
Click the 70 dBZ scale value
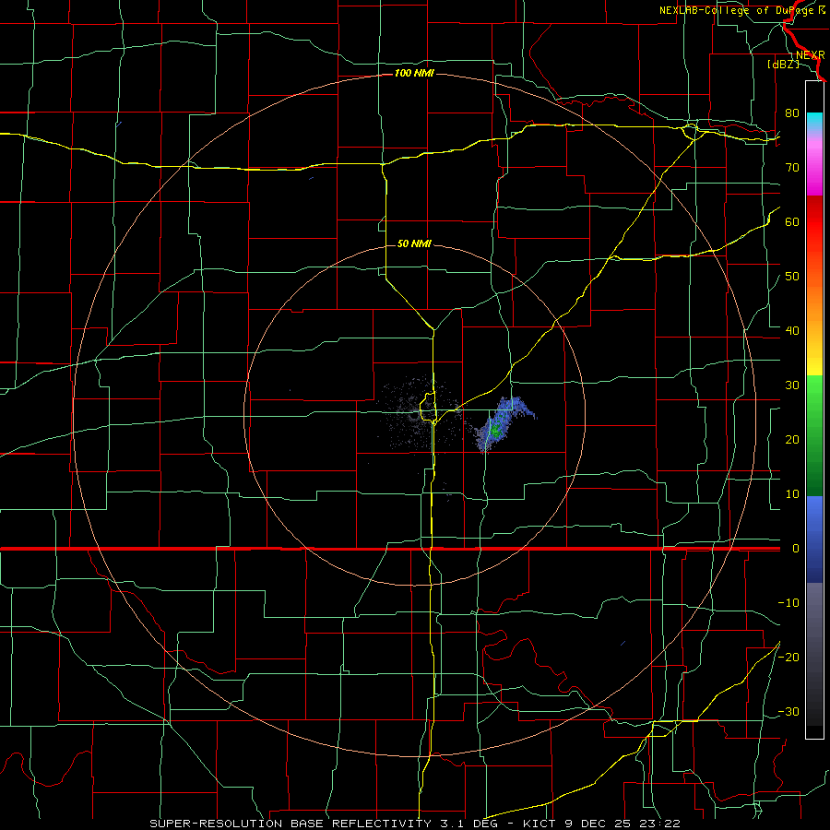click(792, 168)
